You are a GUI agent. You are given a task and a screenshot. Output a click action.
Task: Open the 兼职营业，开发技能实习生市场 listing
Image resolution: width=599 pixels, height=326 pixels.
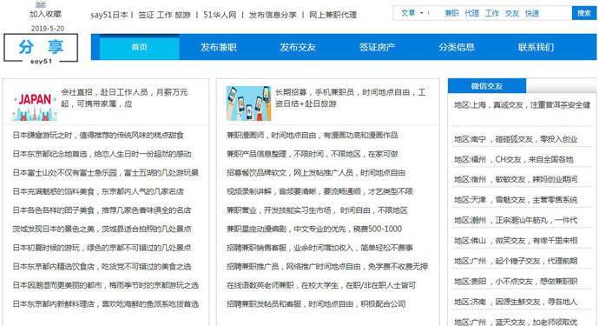(x=317, y=210)
